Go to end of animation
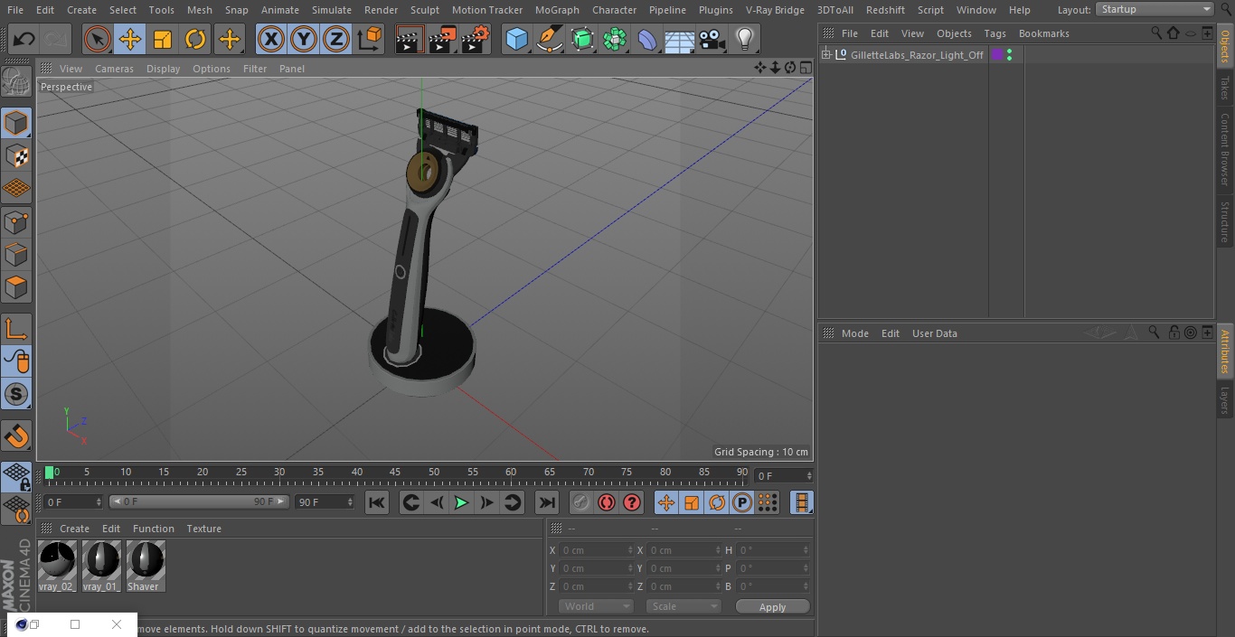 pos(547,502)
